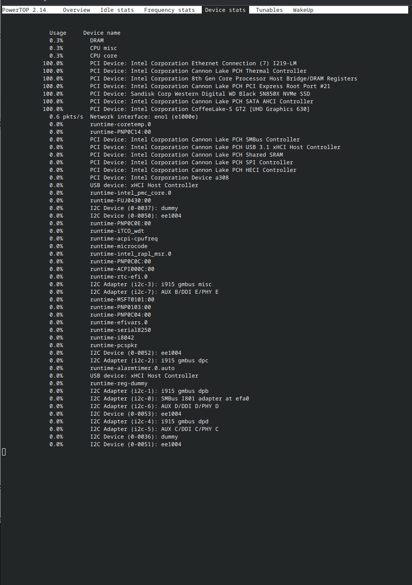Select the Frequency stats tab
Image resolution: width=412 pixels, height=585 pixels.
tap(169, 10)
